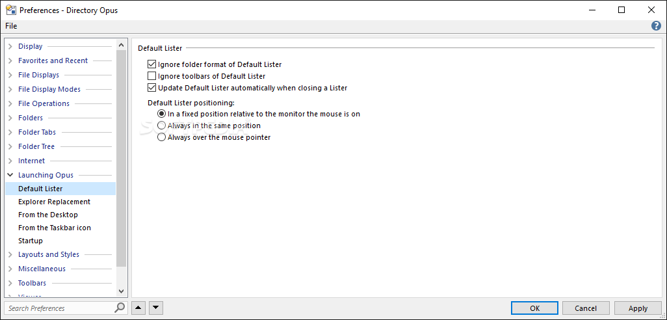The image size is (667, 320).
Task: Expand the File Displays category
Action: tap(10, 75)
